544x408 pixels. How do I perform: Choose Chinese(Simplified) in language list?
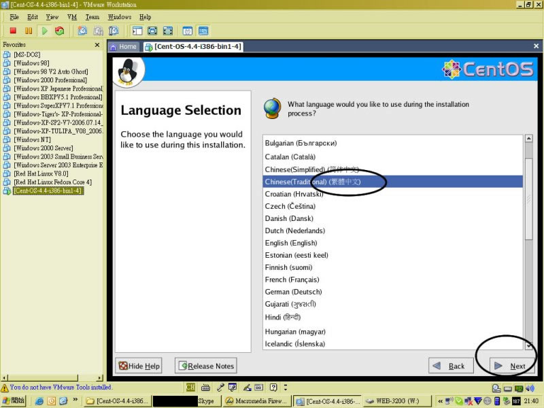(393, 169)
